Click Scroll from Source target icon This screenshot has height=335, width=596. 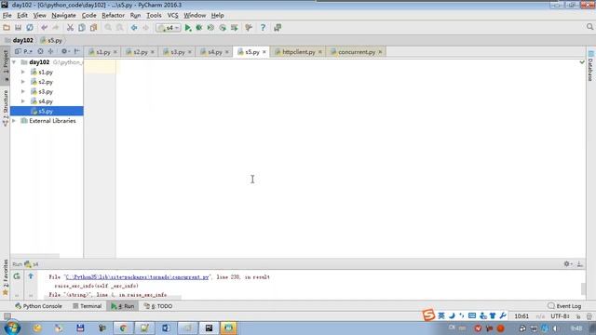(x=40, y=51)
